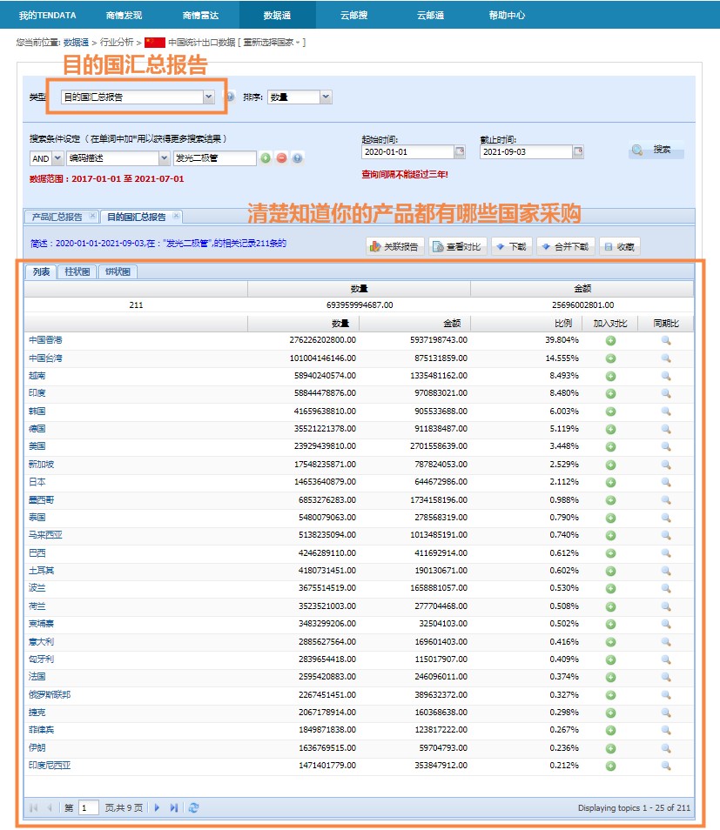Click the 下载 download button
720x830 pixels.
(x=512, y=246)
